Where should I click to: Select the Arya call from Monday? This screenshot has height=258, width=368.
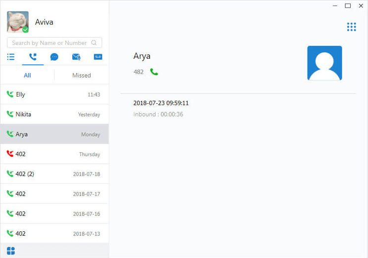pos(54,134)
